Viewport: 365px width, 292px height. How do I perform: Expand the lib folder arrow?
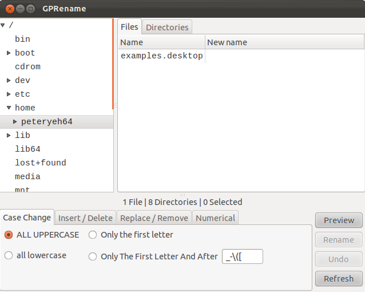coord(9,135)
